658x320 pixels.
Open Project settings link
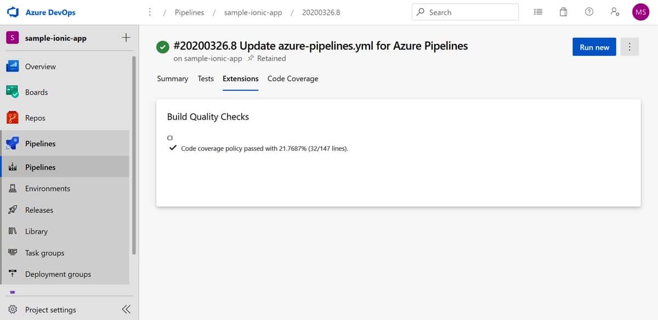50,310
